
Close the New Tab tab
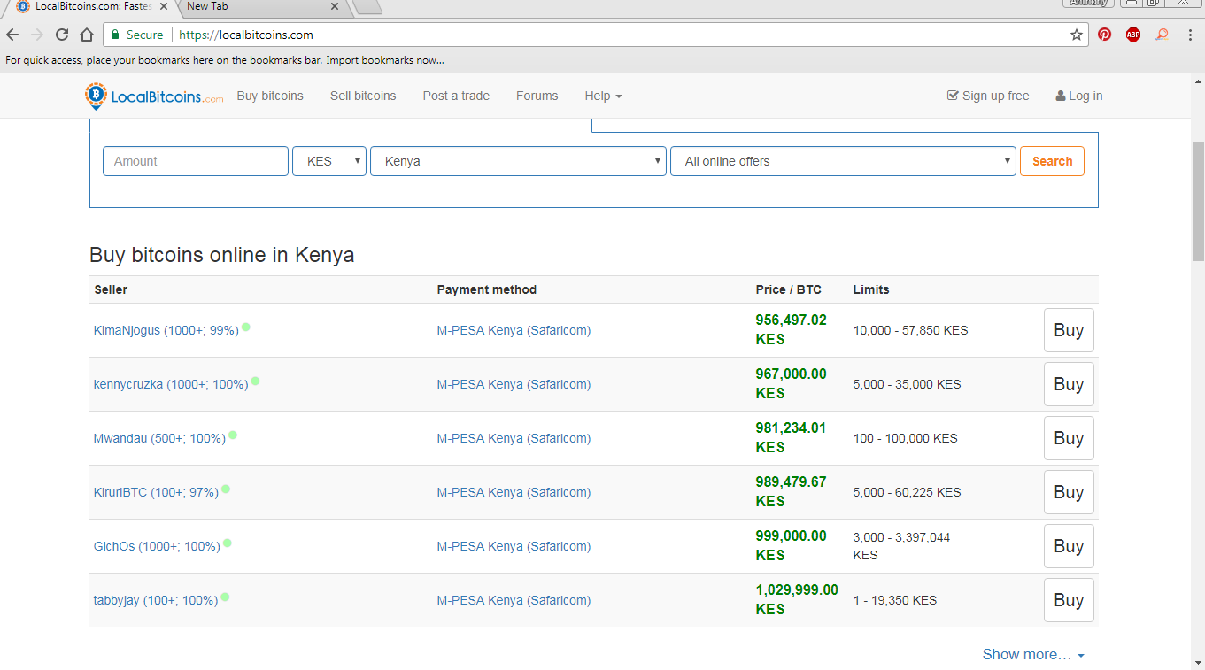point(334,6)
